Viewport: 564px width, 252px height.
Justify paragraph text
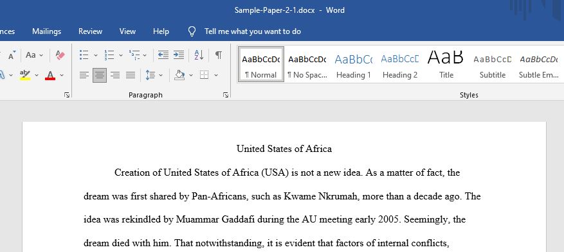(130, 75)
